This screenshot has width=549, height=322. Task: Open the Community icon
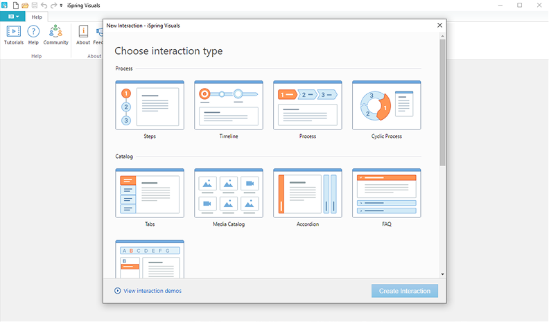[x=55, y=34]
